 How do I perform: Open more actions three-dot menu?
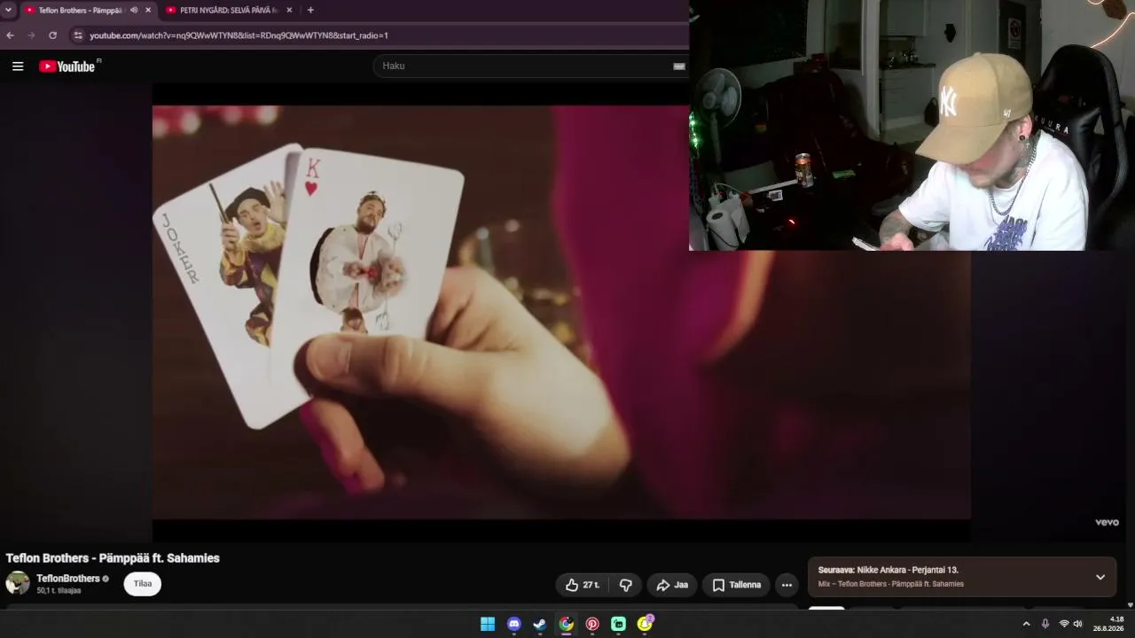(x=787, y=585)
